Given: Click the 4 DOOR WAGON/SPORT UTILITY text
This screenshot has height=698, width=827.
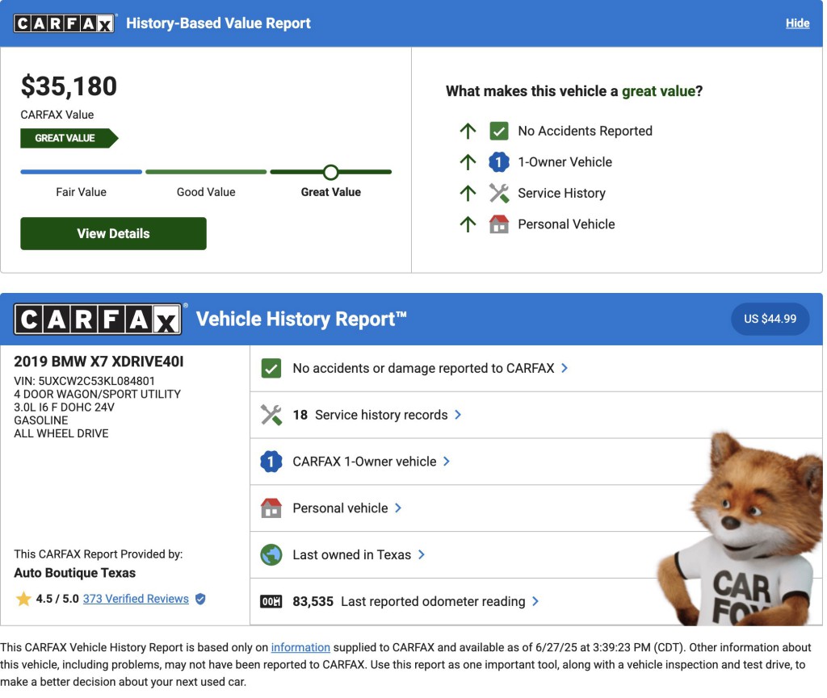Looking at the screenshot, I should (97, 394).
